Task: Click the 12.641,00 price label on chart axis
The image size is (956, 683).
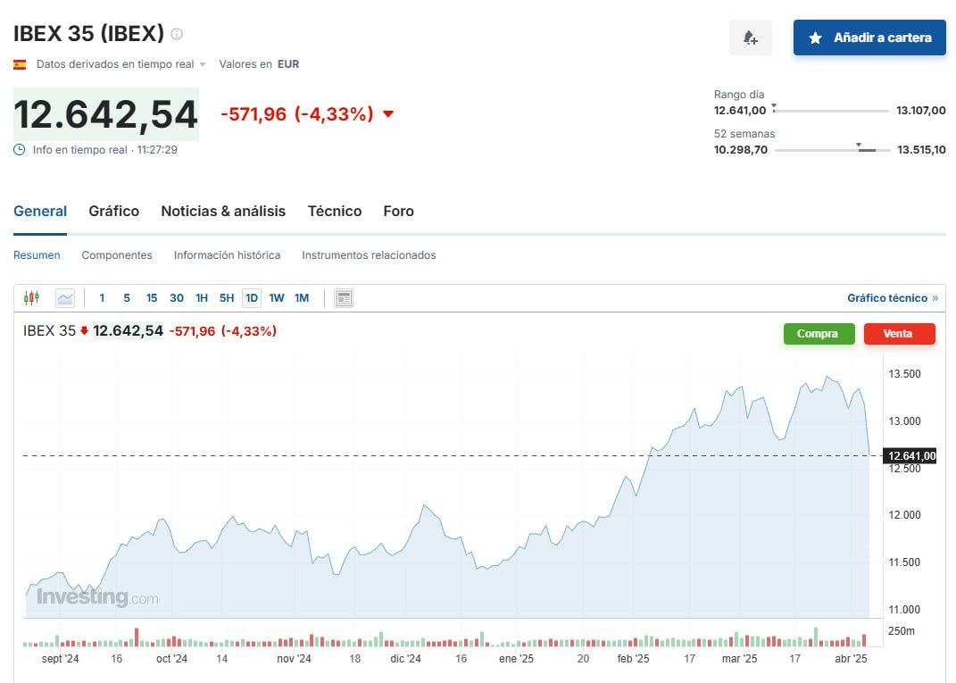Action: pyautogui.click(x=910, y=456)
